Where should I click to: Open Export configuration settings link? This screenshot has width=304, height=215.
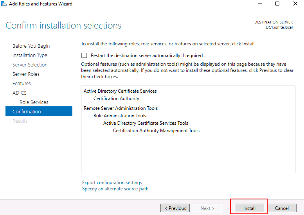click(x=112, y=183)
